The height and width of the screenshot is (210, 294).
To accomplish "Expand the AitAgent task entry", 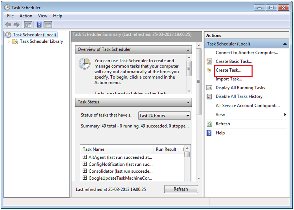I will tap(85, 157).
